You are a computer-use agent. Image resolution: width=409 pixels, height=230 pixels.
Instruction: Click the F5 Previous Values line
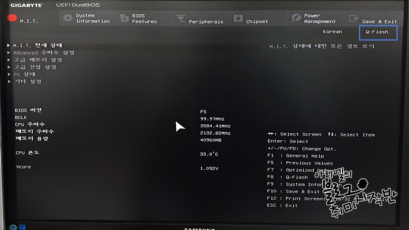coord(300,163)
